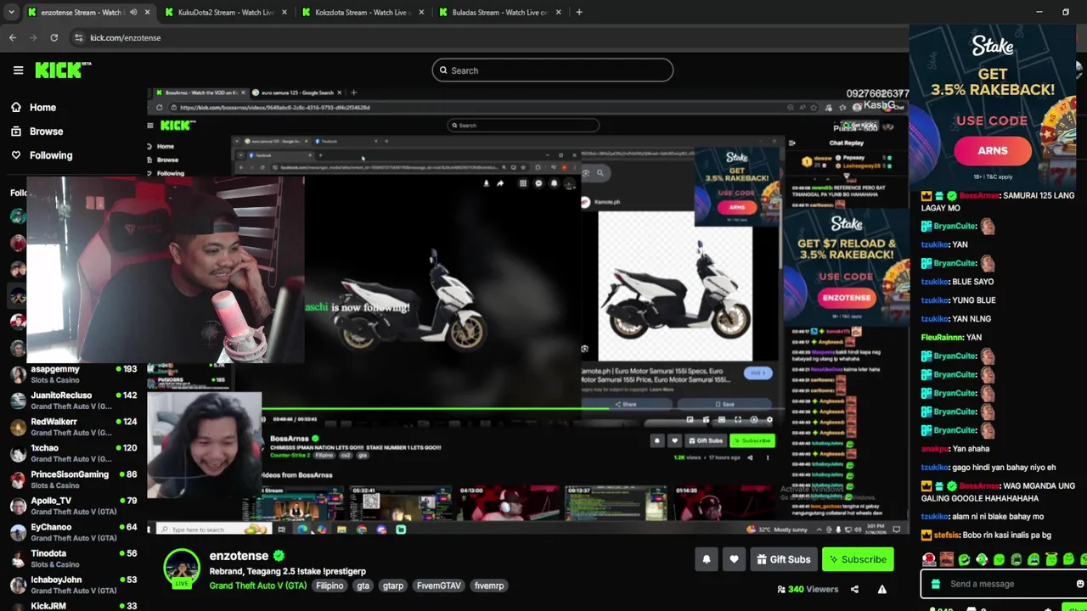Share the stream via share icon
The width and height of the screenshot is (1087, 611).
[x=854, y=589]
